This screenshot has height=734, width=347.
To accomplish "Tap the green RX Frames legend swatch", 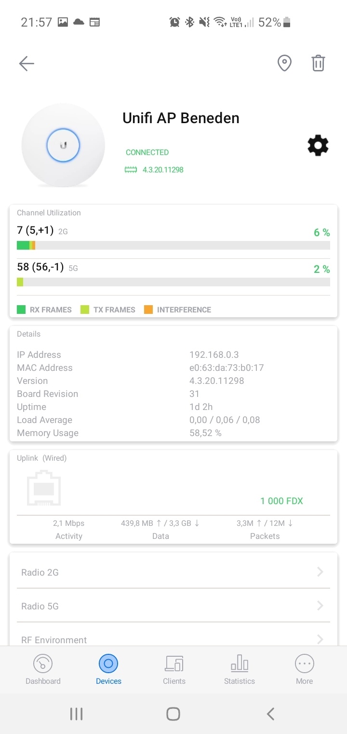I will pos(21,310).
